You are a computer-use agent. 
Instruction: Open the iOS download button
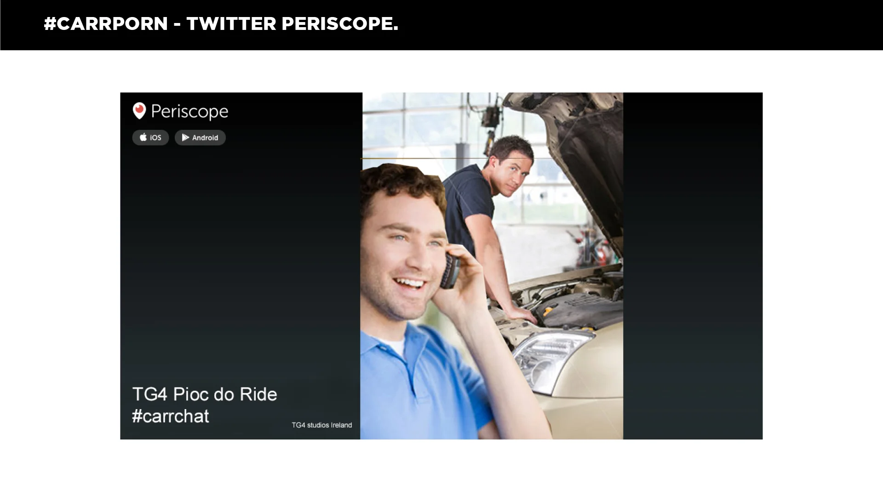(x=150, y=138)
